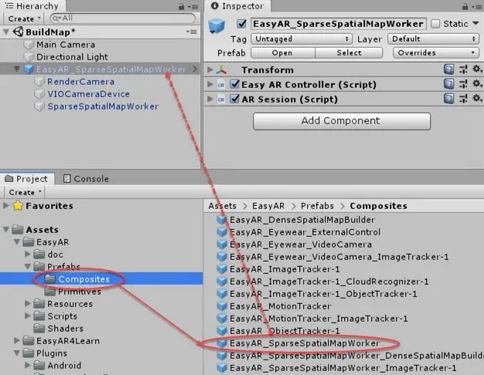
Task: Open the Static options dropdown arrow
Action: tap(475, 23)
